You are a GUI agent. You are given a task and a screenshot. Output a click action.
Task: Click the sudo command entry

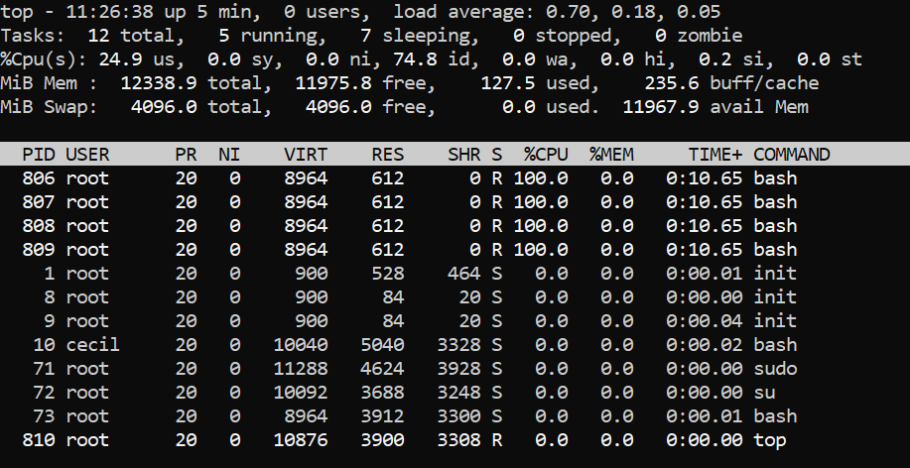click(x=775, y=368)
